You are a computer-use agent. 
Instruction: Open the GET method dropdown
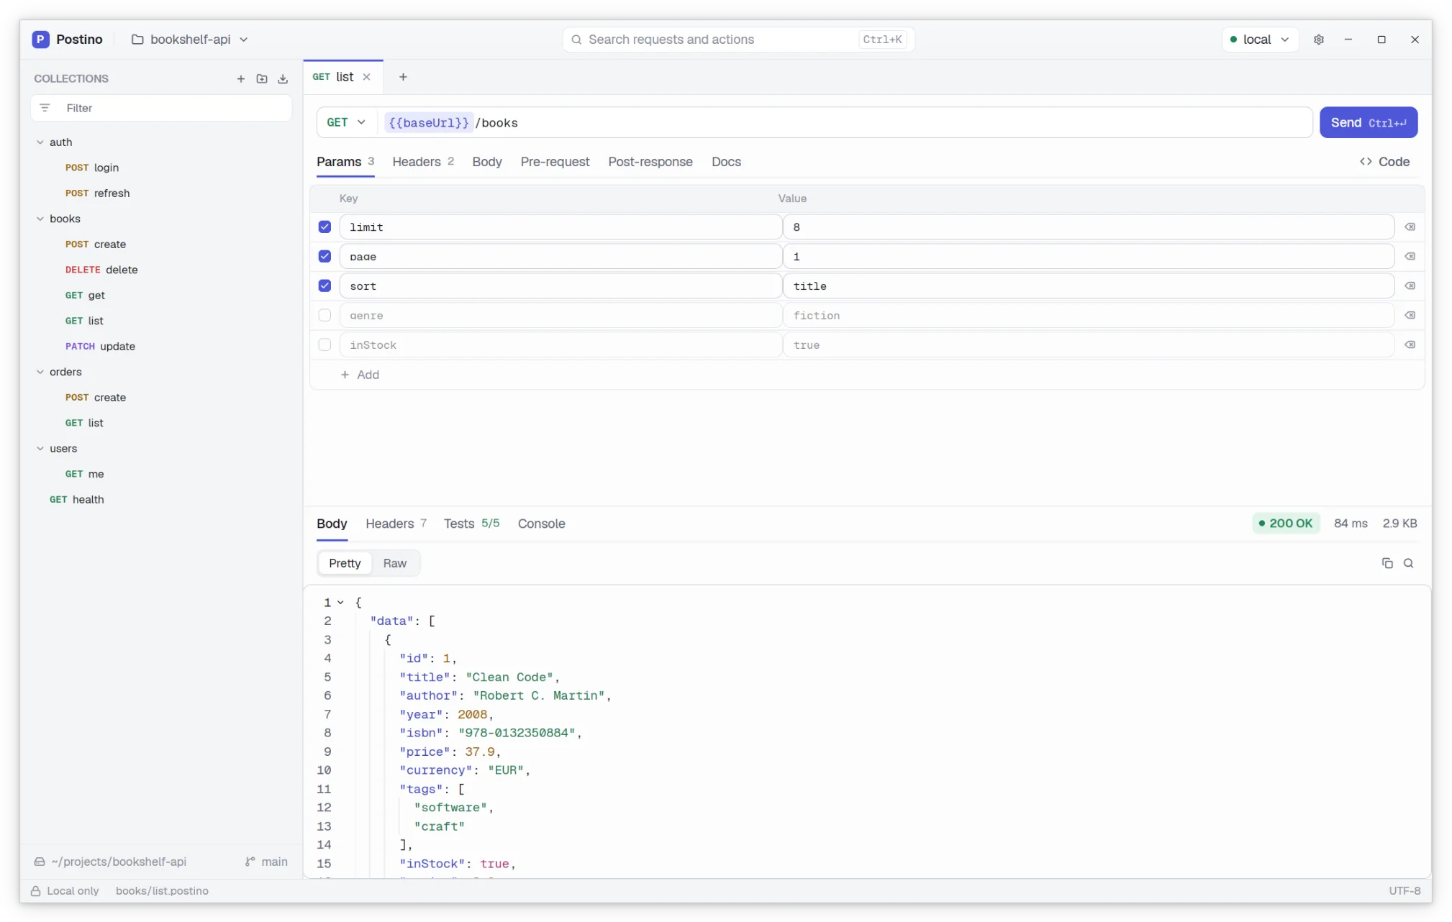click(346, 123)
